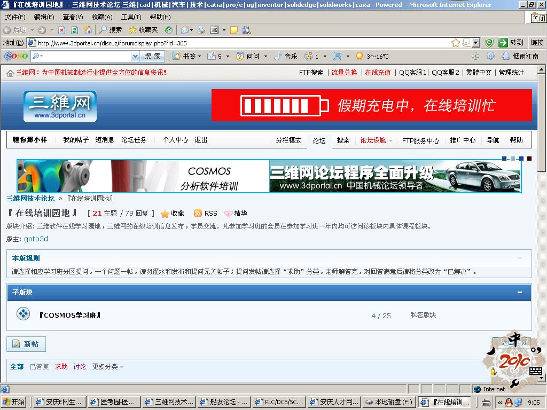This screenshot has height=410, width=547.
Task: Click the 新帖 new post button
Action: point(26,344)
